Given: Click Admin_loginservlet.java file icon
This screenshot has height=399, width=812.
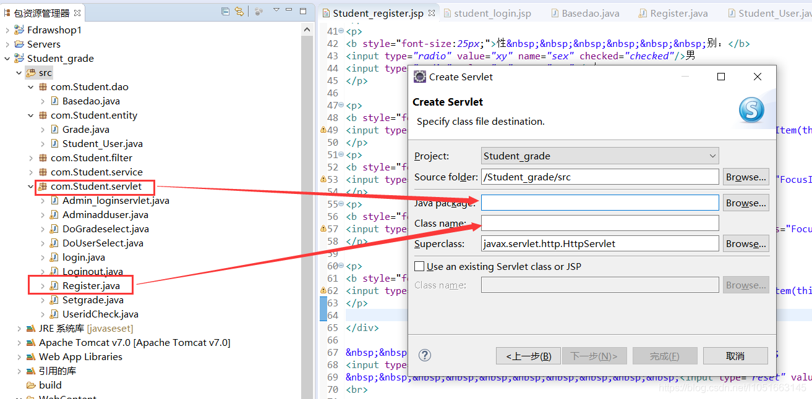Looking at the screenshot, I should pyautogui.click(x=54, y=200).
